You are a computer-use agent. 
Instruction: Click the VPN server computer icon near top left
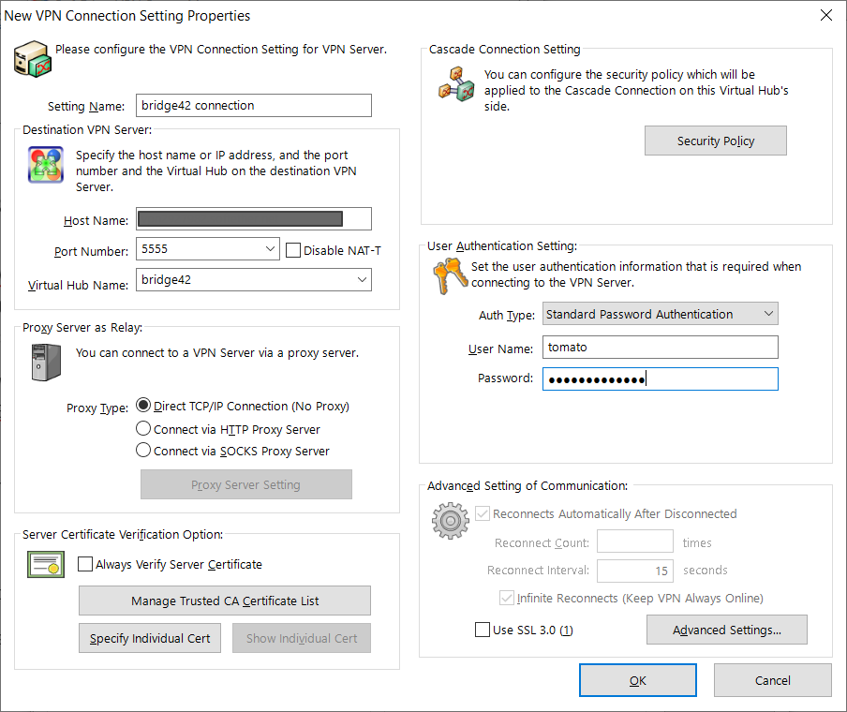click(32, 57)
